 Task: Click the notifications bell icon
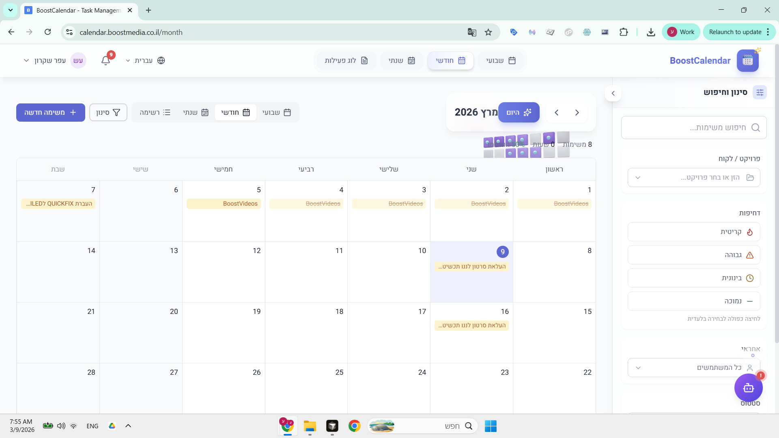(105, 60)
